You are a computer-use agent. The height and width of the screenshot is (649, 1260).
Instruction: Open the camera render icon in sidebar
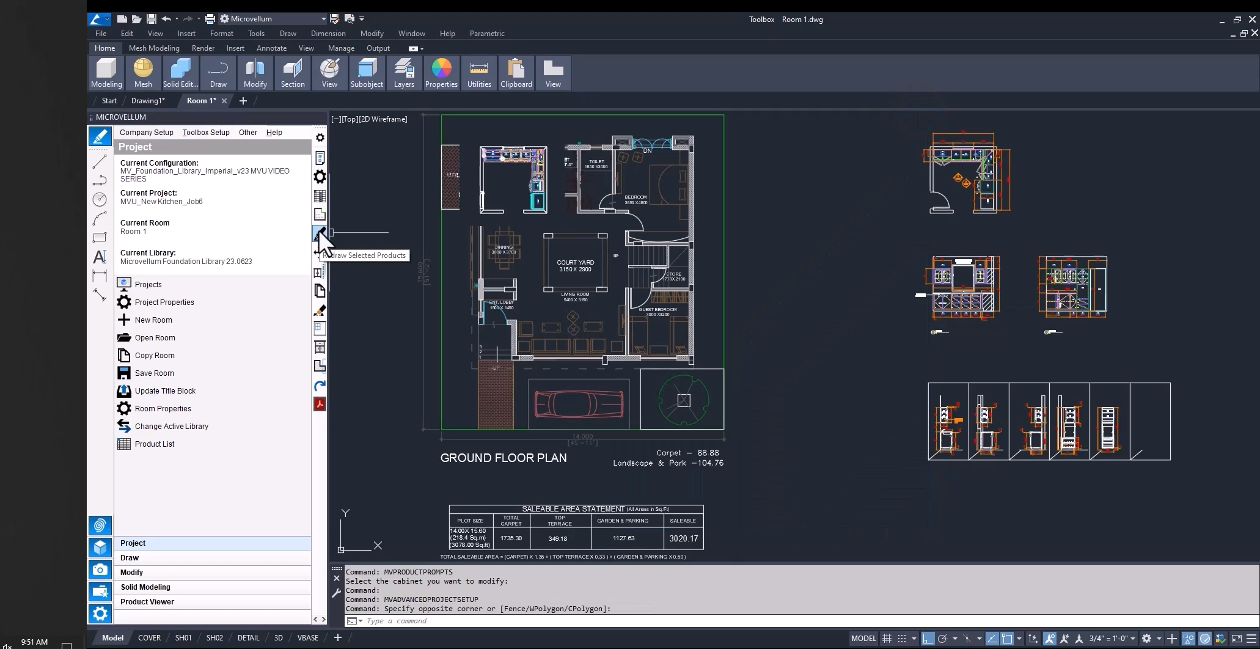coord(100,570)
